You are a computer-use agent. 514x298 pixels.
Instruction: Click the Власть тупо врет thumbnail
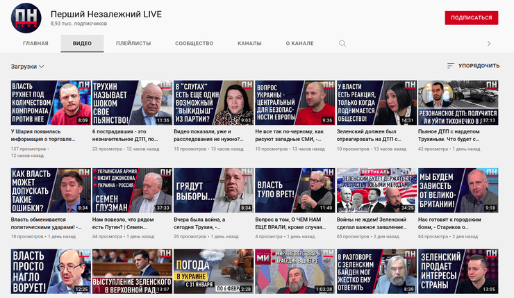click(x=295, y=190)
